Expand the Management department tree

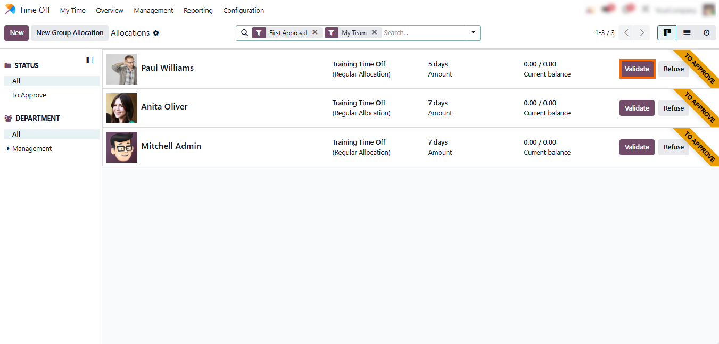point(8,149)
